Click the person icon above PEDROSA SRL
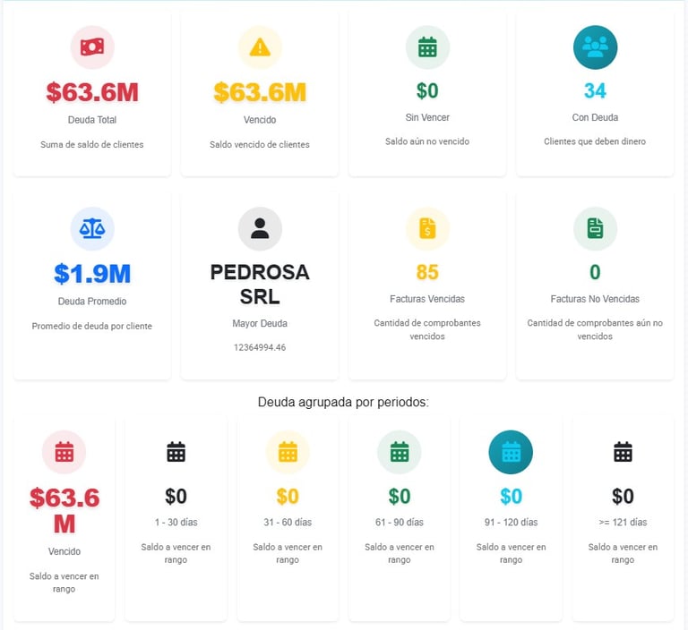Screen dimensions: 688x630 tap(260, 228)
